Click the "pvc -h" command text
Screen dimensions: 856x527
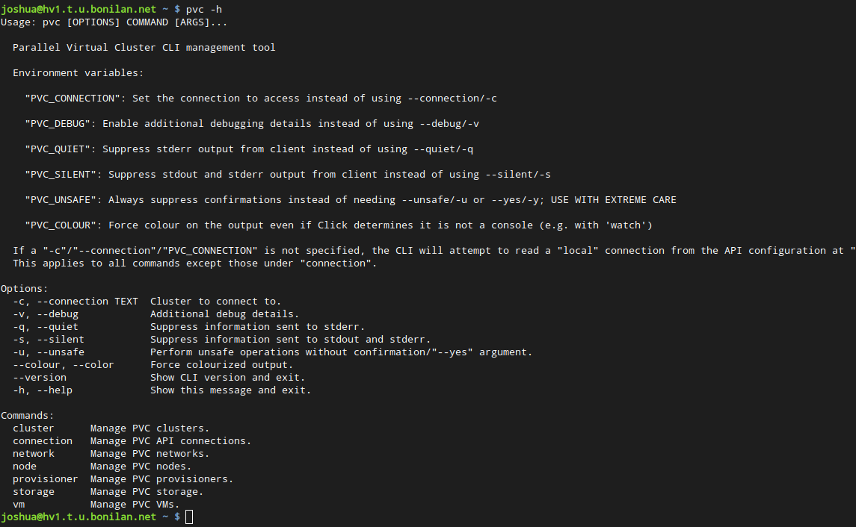pyautogui.click(x=204, y=9)
